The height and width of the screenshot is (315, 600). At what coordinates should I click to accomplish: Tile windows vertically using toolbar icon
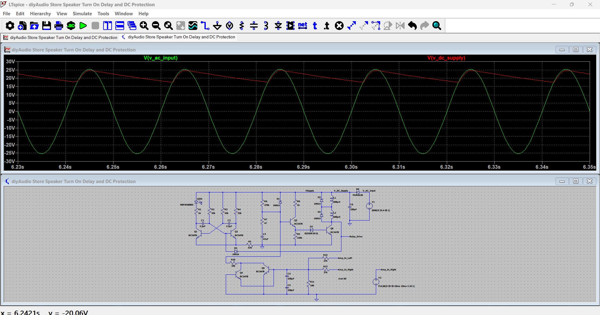pos(108,26)
